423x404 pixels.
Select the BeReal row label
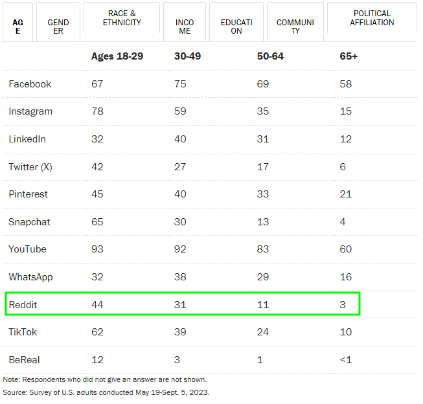[x=24, y=359]
